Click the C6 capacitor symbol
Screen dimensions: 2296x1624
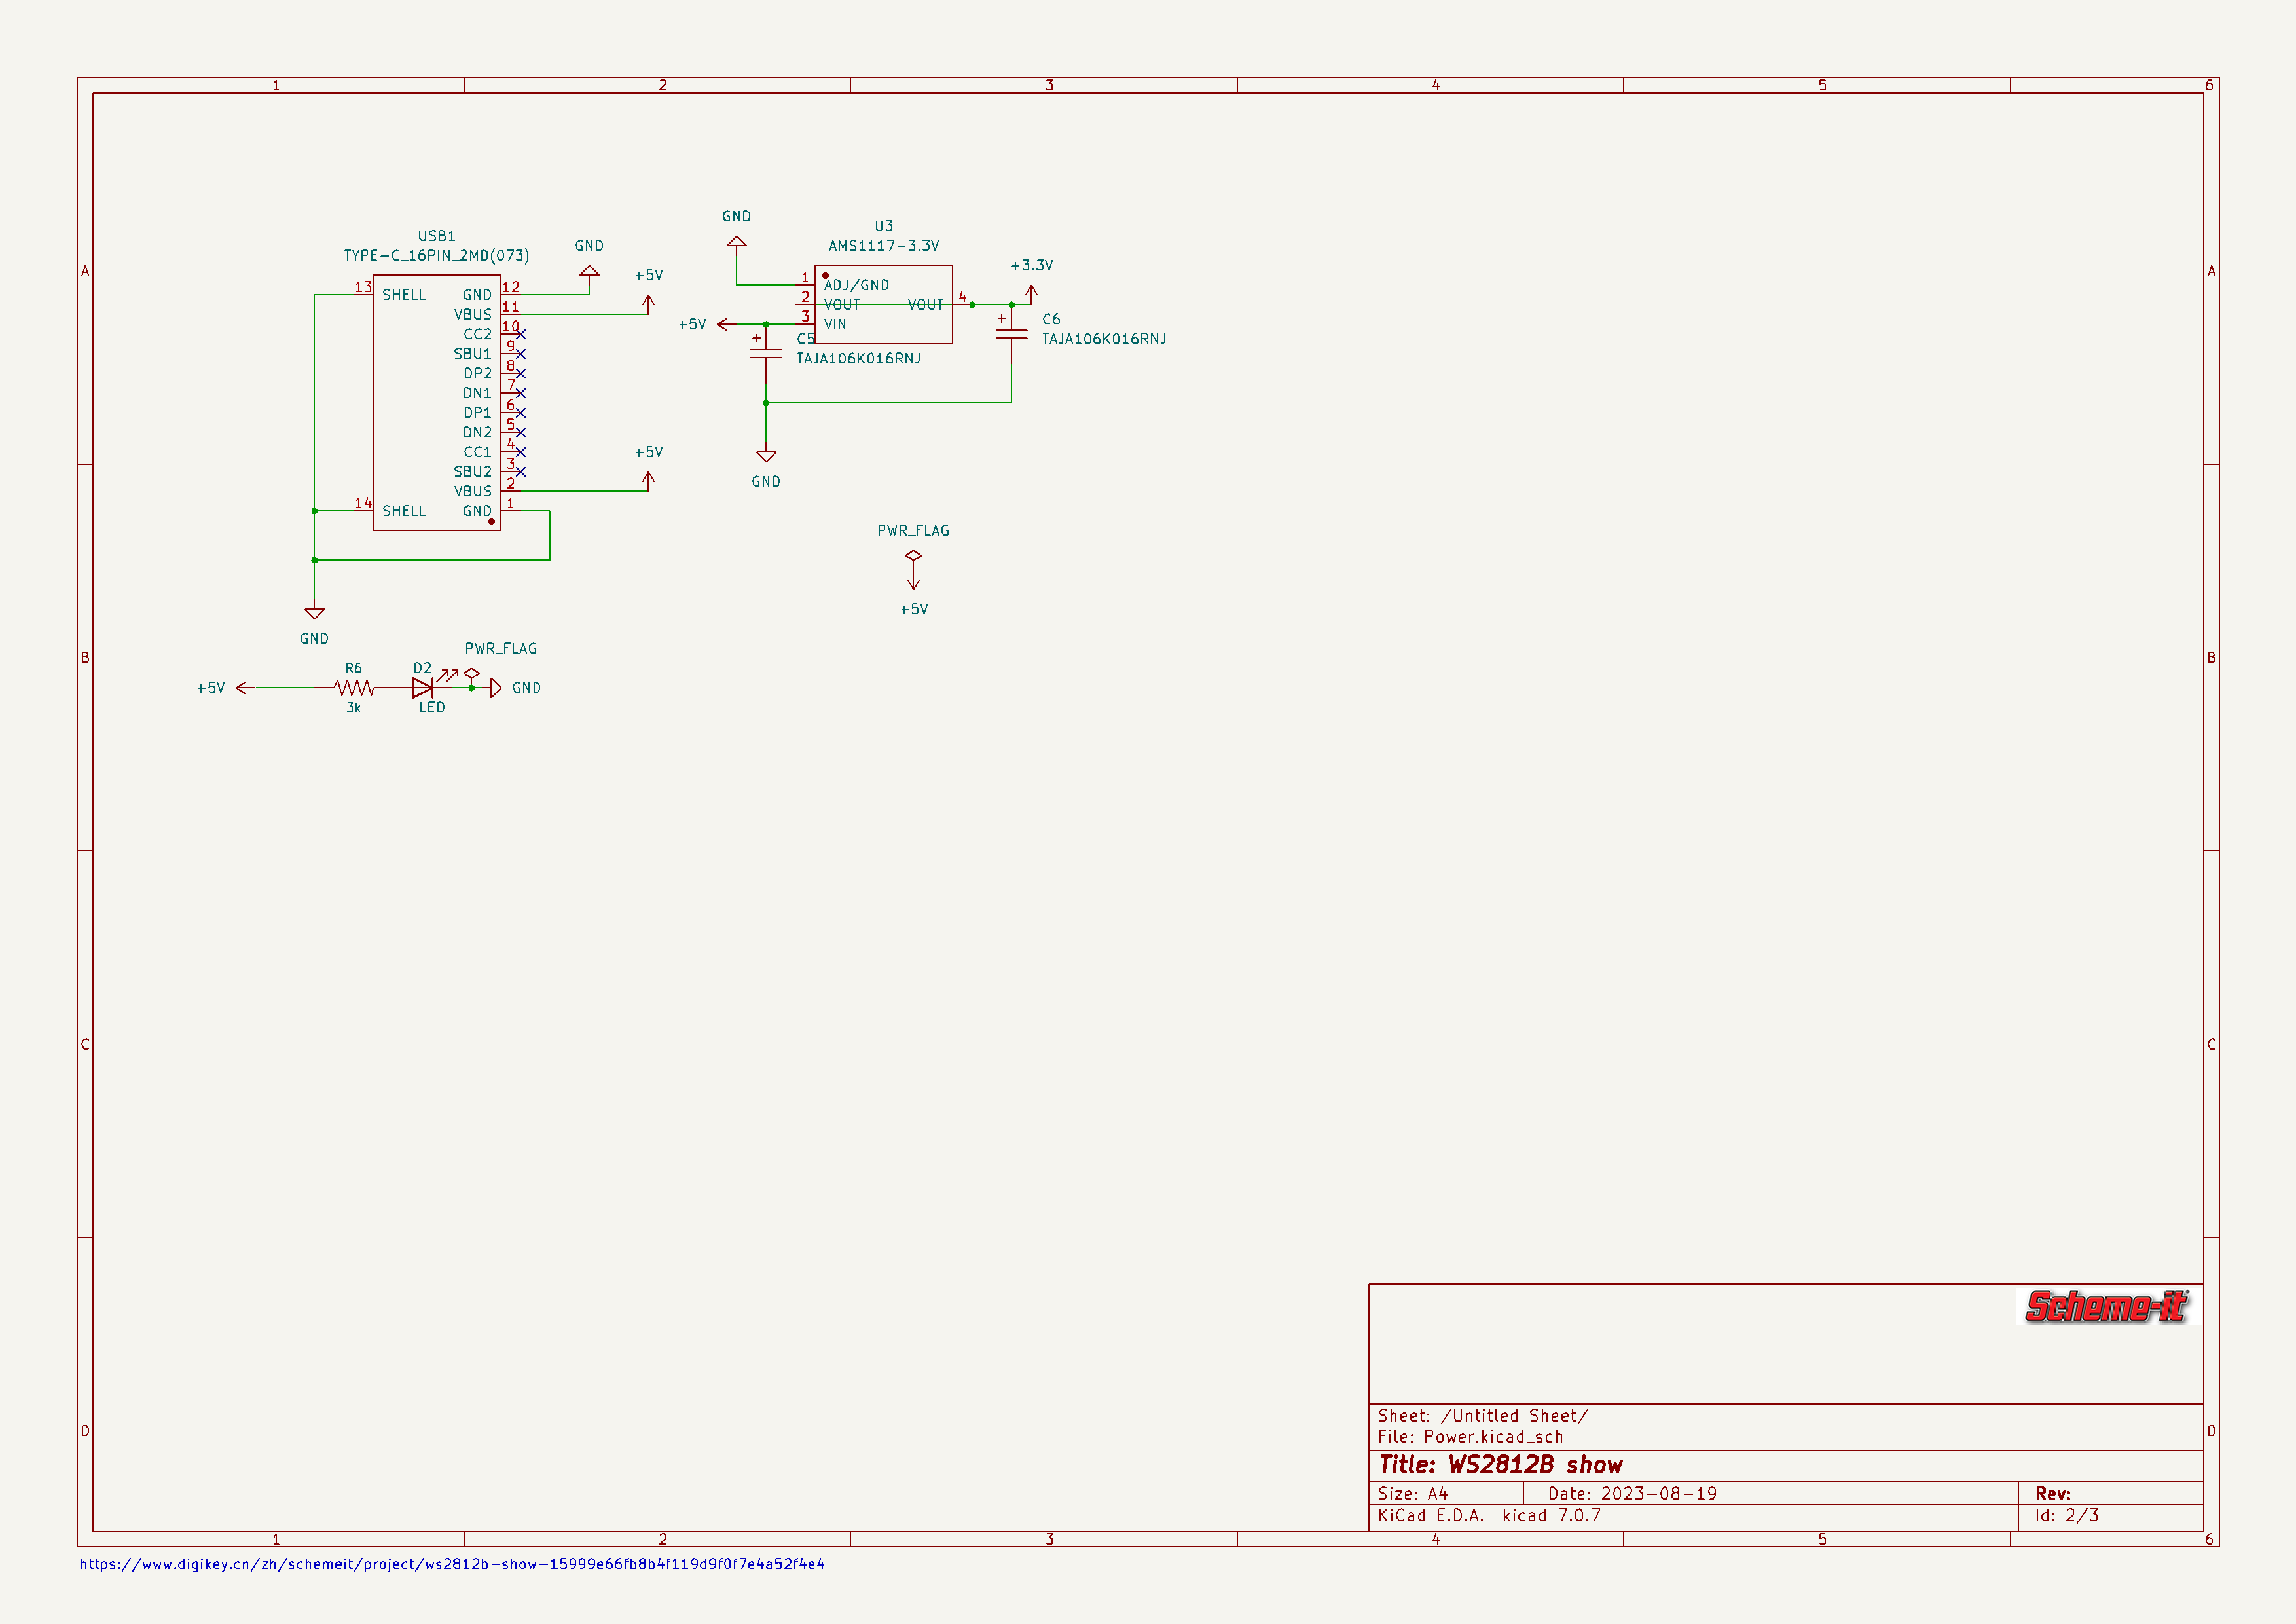pyautogui.click(x=1011, y=334)
